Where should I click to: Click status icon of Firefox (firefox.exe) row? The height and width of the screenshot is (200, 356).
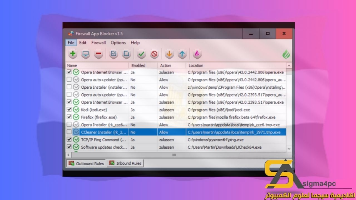pos(76,117)
